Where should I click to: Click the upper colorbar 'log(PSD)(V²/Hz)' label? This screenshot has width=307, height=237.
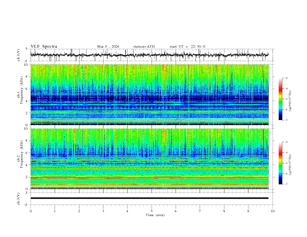[290, 101]
